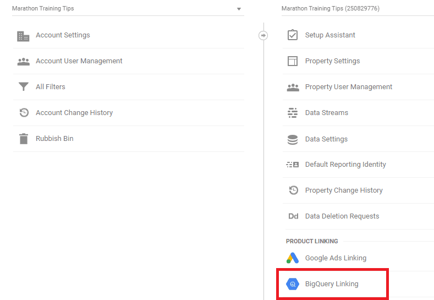434x300 pixels.
Task: Click the Dd Data Deletion icon
Action: [x=293, y=216]
